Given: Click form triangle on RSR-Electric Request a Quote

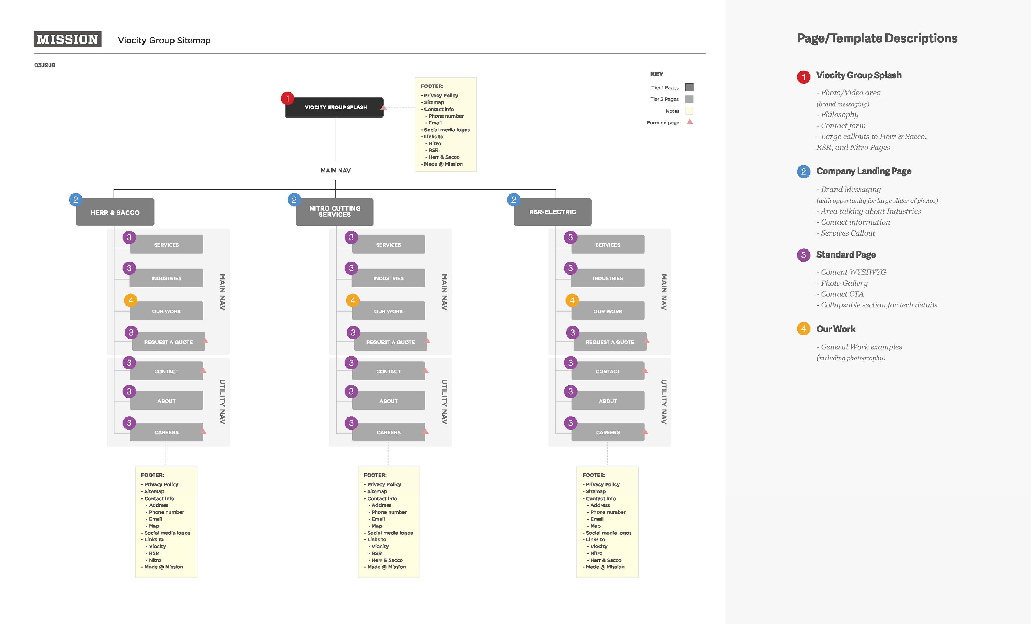Looking at the screenshot, I should pos(647,341).
